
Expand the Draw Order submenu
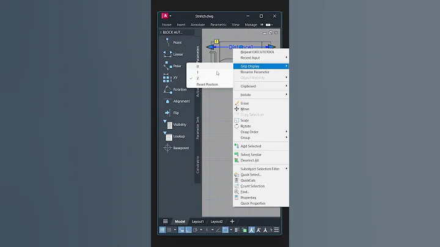point(261,132)
